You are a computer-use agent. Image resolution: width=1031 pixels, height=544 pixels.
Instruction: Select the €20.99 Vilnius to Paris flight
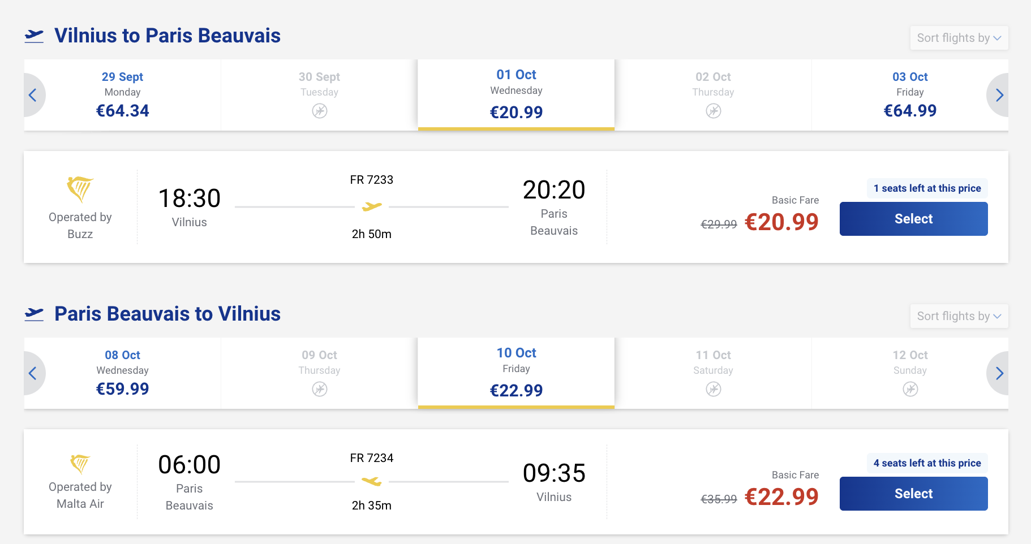point(914,219)
